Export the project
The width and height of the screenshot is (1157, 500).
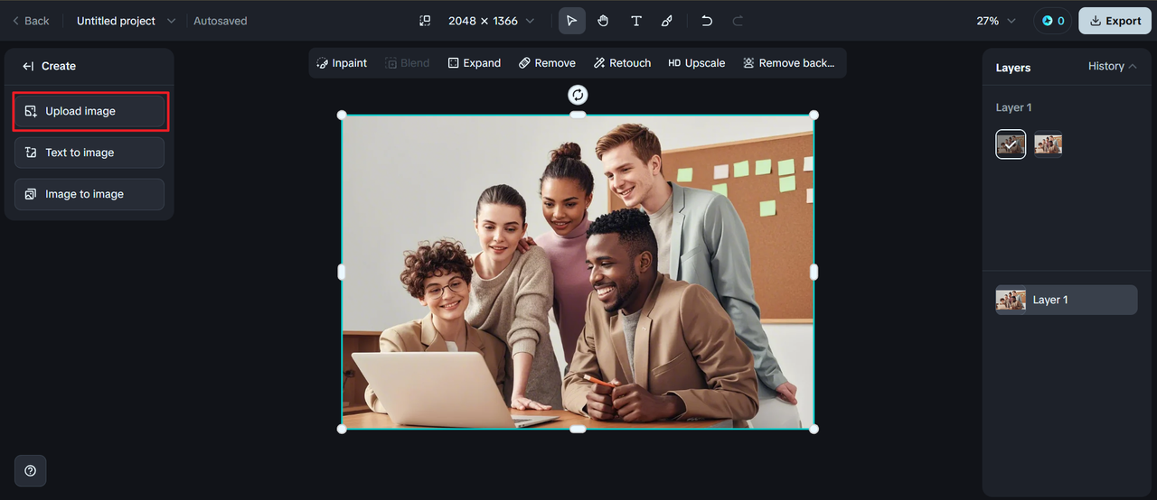point(1115,21)
